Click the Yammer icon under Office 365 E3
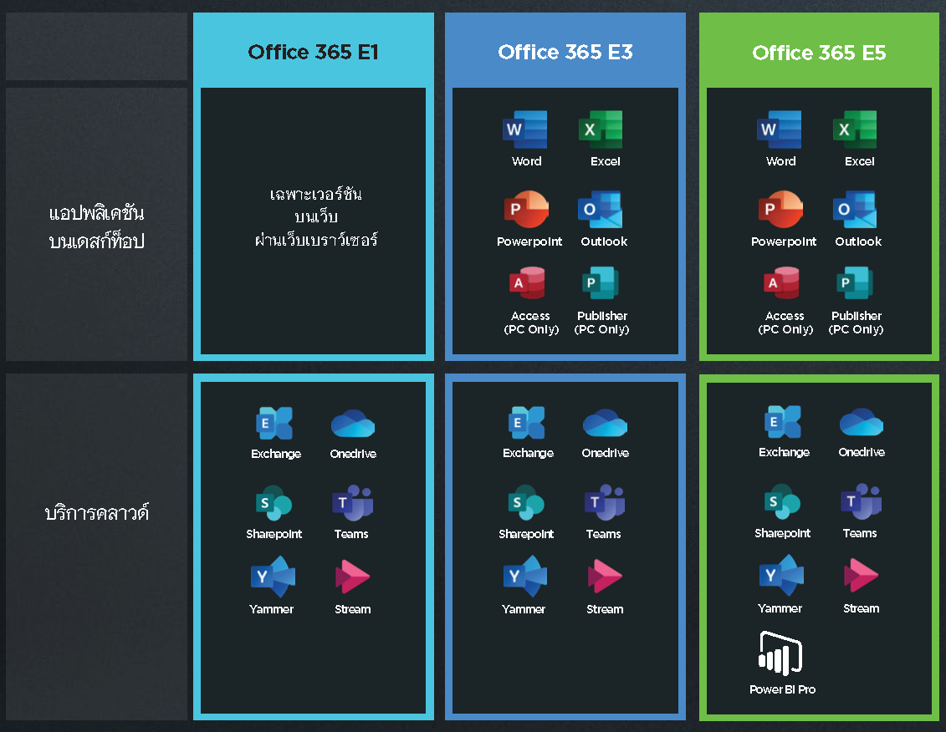946x732 pixels. click(x=524, y=575)
